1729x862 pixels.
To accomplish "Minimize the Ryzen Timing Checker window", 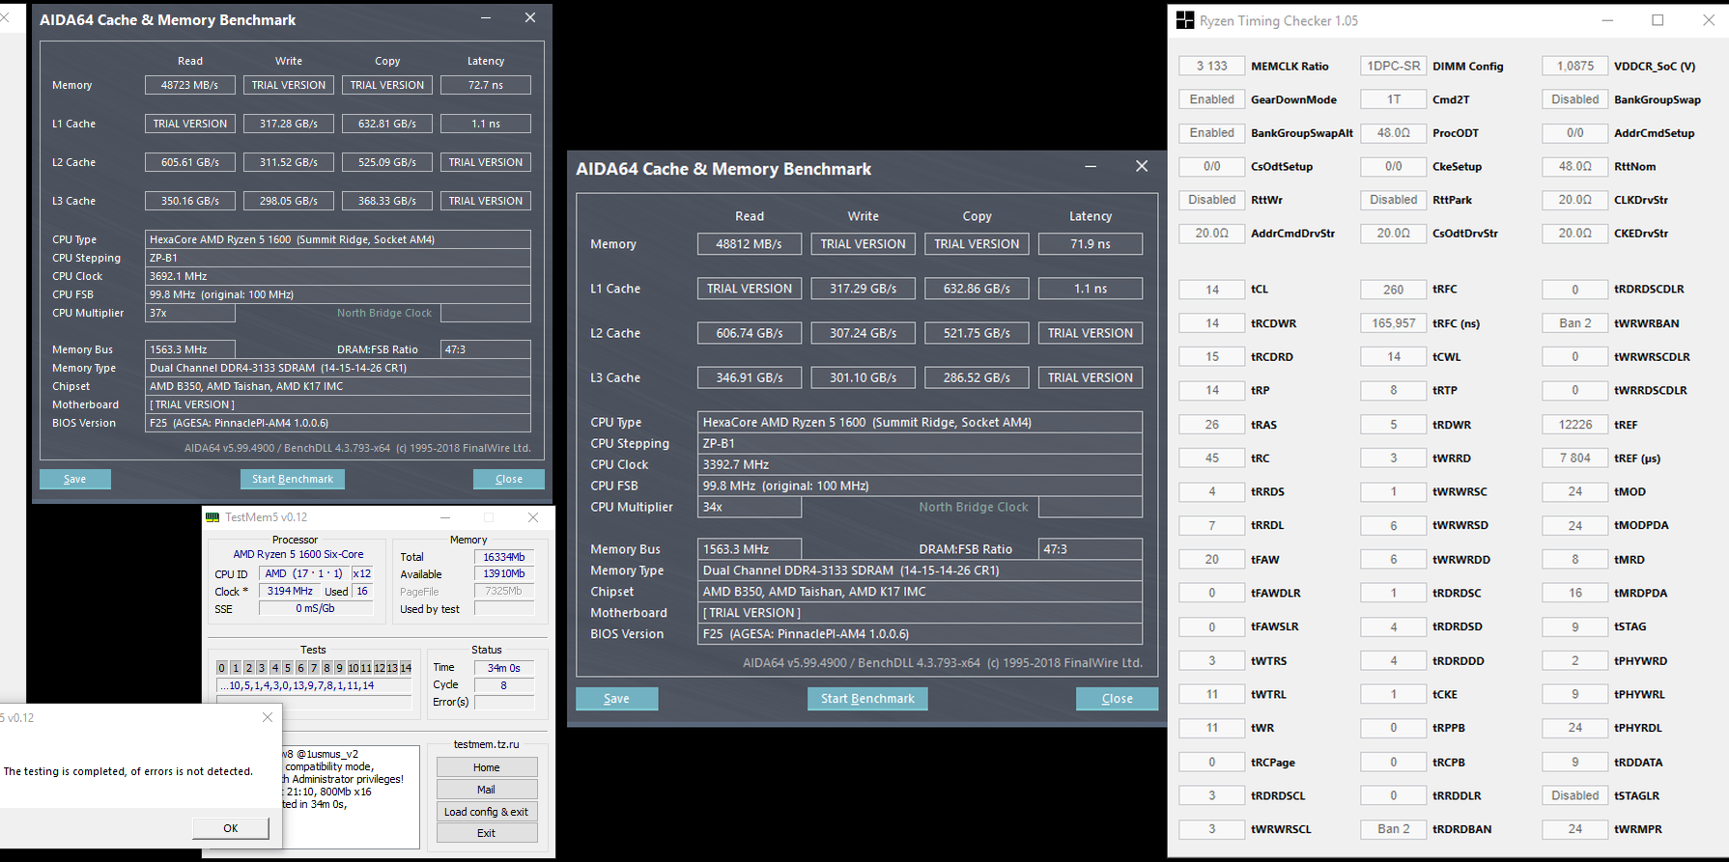I will click(x=1607, y=20).
